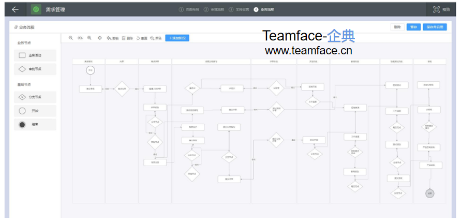
Task: Select the 联调报告 node on the canvas
Action: click(x=355, y=171)
